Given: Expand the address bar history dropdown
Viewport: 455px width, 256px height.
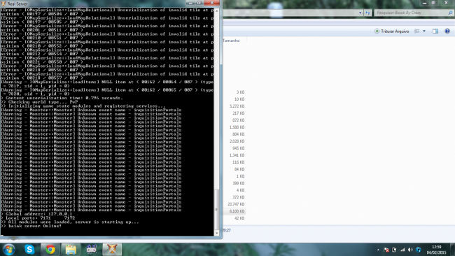Looking at the screenshot, I should coord(360,13).
